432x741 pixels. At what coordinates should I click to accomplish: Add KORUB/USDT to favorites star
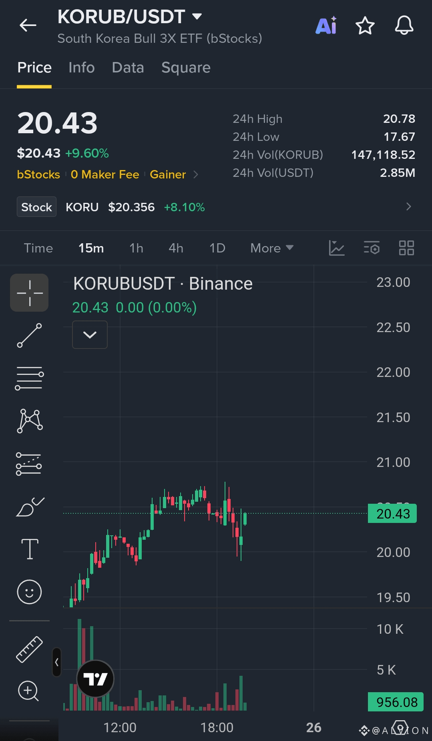coord(365,26)
